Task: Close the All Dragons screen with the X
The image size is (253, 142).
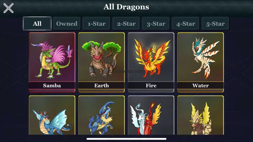Action: click(x=8, y=8)
